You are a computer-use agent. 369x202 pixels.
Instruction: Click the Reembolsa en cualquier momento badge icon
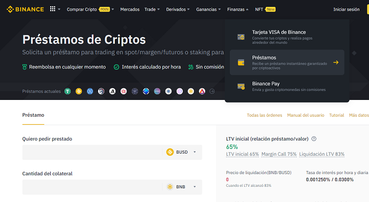click(24, 67)
